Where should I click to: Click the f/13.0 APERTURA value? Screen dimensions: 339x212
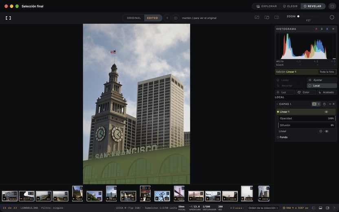(x=195, y=208)
